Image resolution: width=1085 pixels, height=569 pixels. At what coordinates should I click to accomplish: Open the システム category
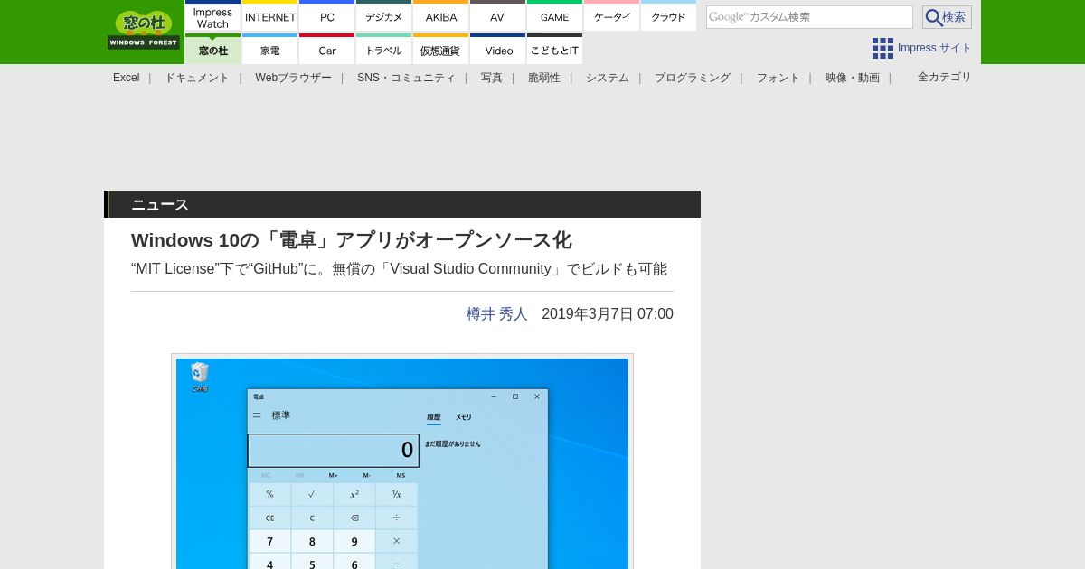[x=608, y=78]
